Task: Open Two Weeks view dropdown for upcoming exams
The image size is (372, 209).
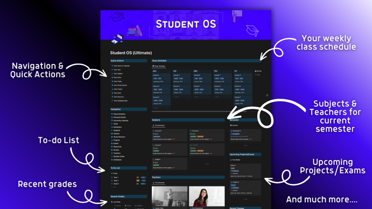Action: 236,160
